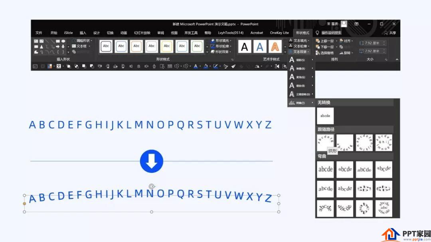The image size is (431, 242).
Task: Click the 共享 share button
Action: 390,33
